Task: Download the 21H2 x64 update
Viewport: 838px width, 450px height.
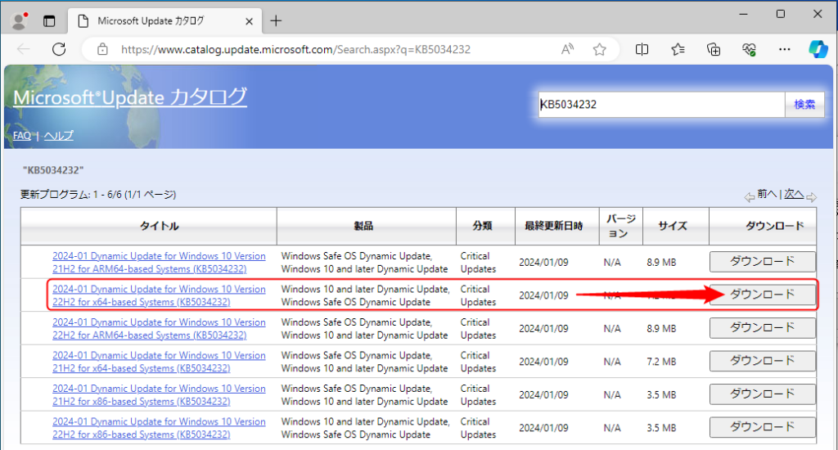Action: point(763,362)
